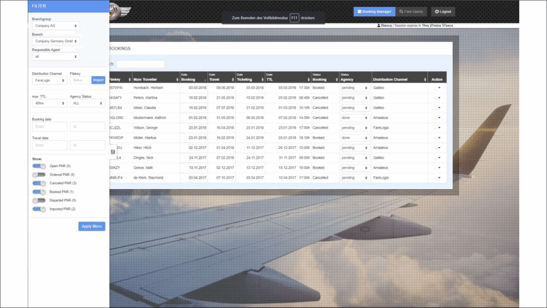Toggle the Open PNR switch
The width and height of the screenshot is (547, 308).
coord(39,166)
